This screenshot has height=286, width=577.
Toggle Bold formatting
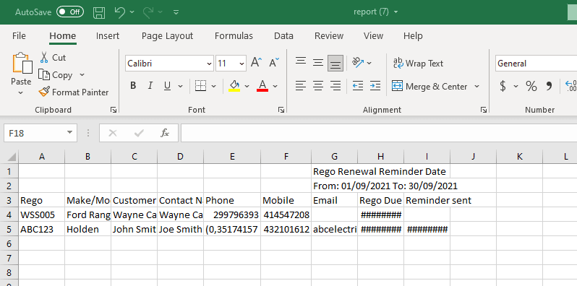133,86
